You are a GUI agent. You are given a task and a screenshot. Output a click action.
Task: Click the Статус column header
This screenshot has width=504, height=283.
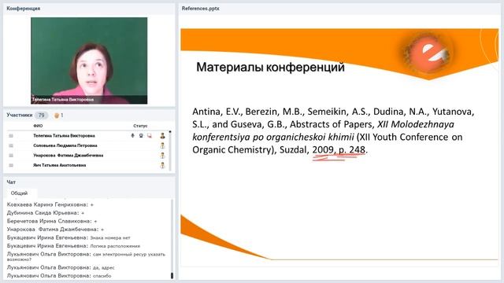pos(140,126)
